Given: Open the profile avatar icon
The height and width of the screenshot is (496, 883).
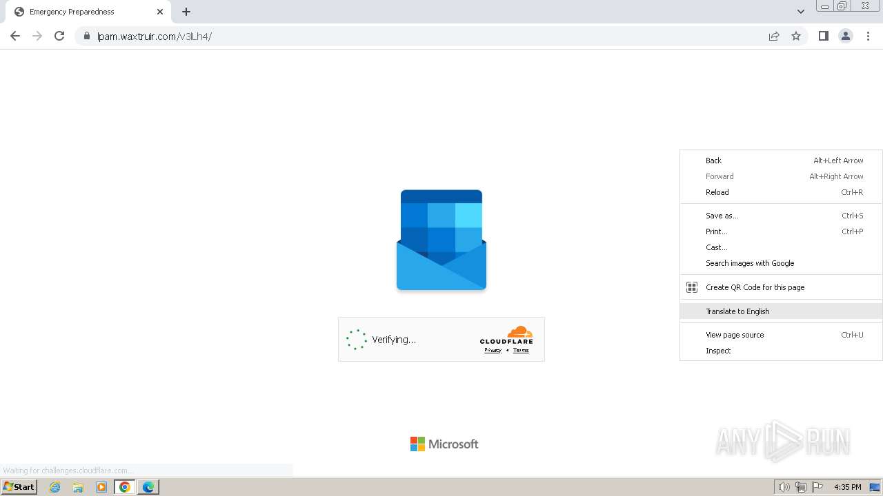Looking at the screenshot, I should click(846, 36).
